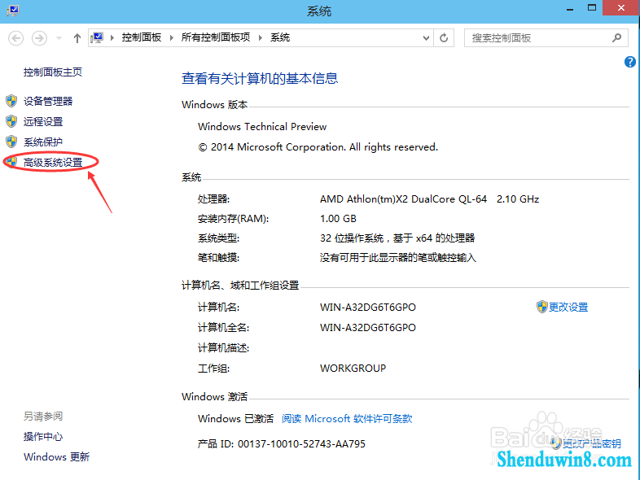Open 远程设置 link
Viewport: 640px width, 480px height.
coord(43,121)
